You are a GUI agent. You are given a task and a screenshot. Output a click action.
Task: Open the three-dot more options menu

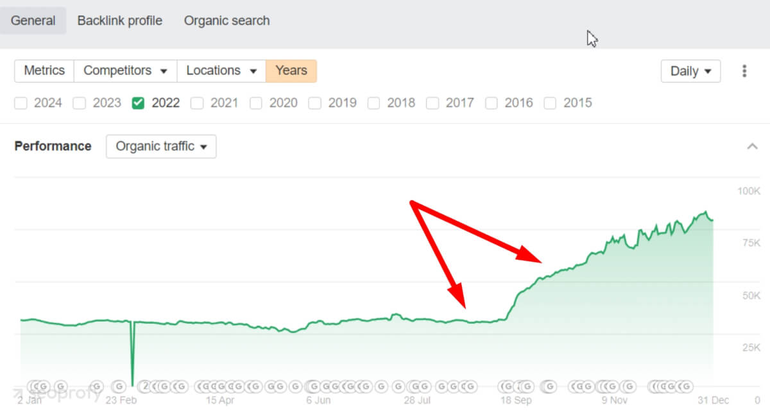click(x=744, y=71)
